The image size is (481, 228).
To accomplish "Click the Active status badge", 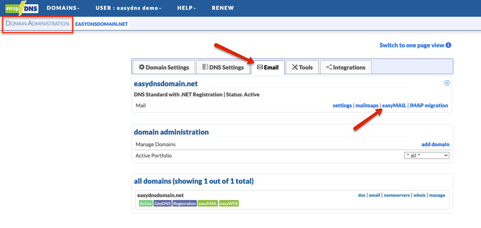I will coord(146,204).
